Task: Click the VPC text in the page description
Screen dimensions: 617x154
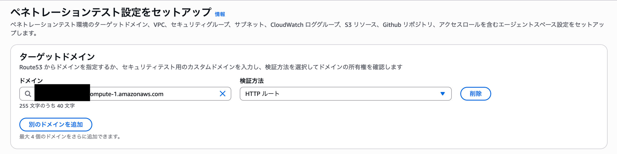Action: point(160,25)
